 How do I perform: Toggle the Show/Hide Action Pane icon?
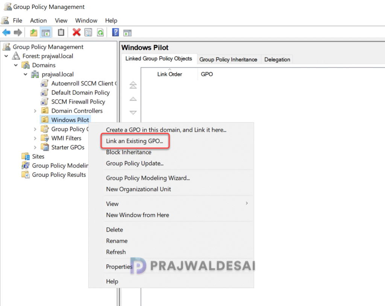(x=127, y=32)
